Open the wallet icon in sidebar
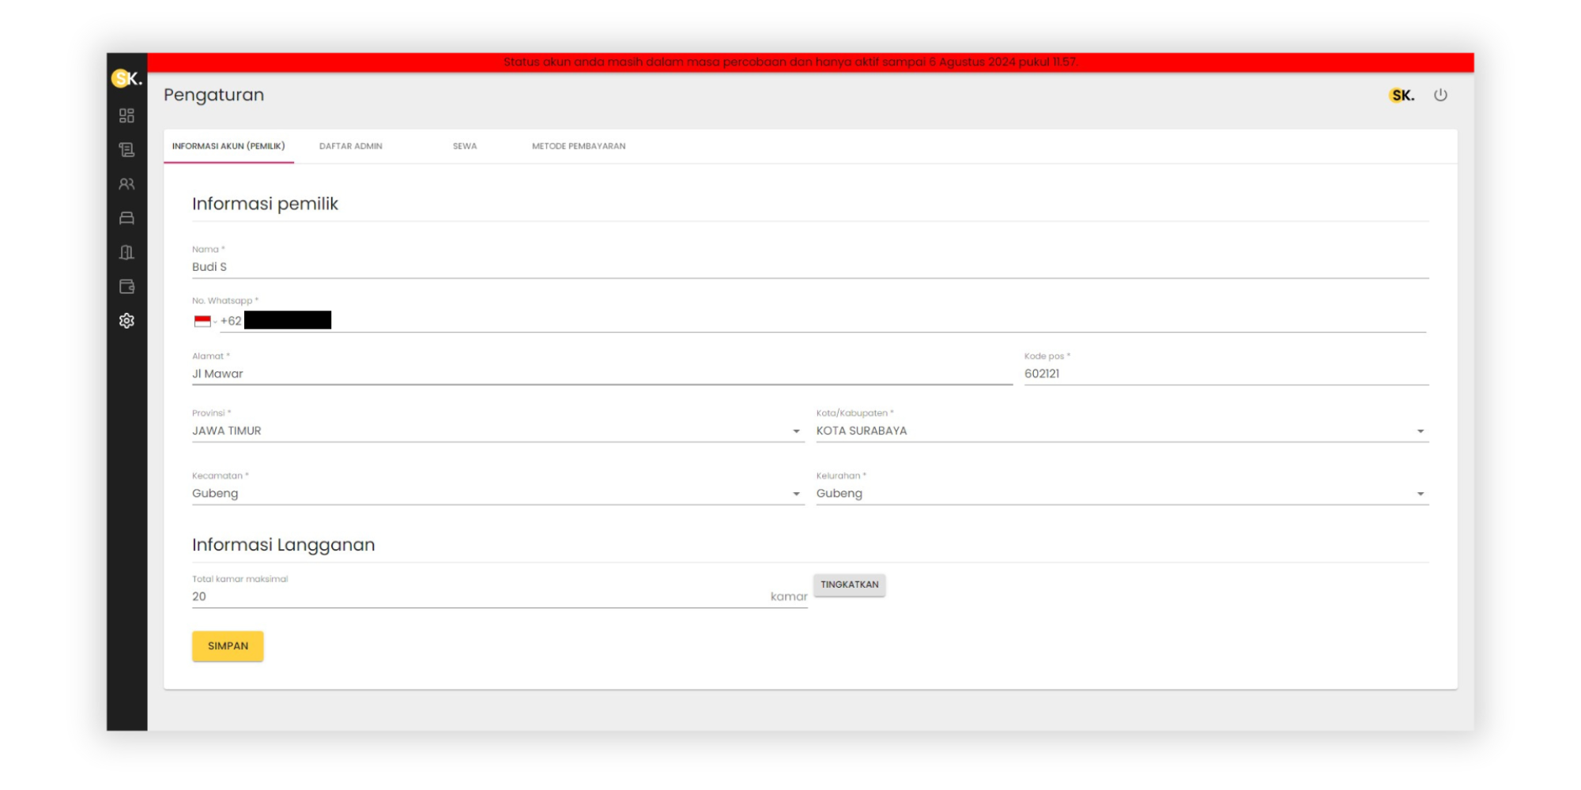The height and width of the screenshot is (790, 1581). pyautogui.click(x=126, y=287)
